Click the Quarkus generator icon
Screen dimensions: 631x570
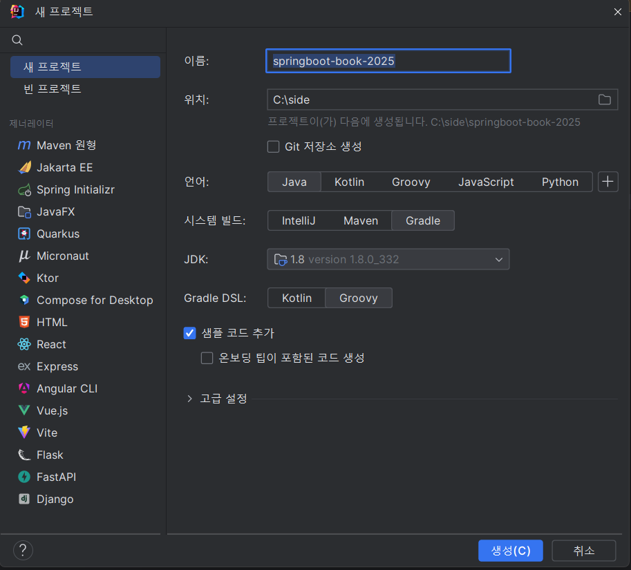(24, 234)
